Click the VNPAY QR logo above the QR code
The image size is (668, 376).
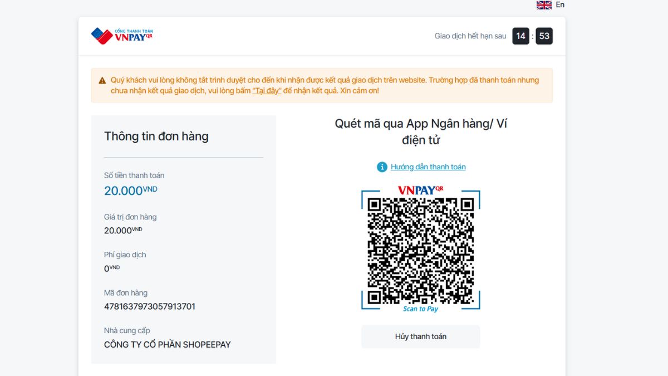pyautogui.click(x=421, y=190)
